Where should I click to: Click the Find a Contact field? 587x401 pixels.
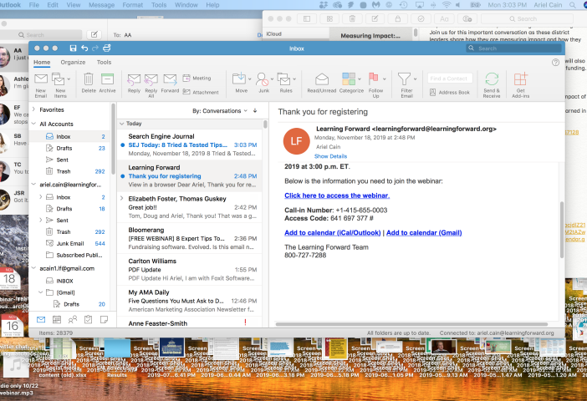click(x=450, y=79)
